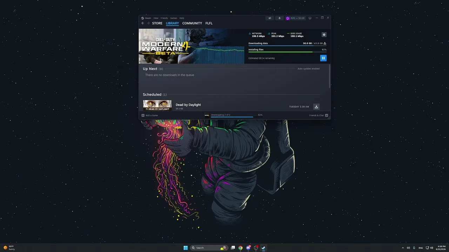
Task: Open the FLFL account dropdown
Action: [295, 18]
